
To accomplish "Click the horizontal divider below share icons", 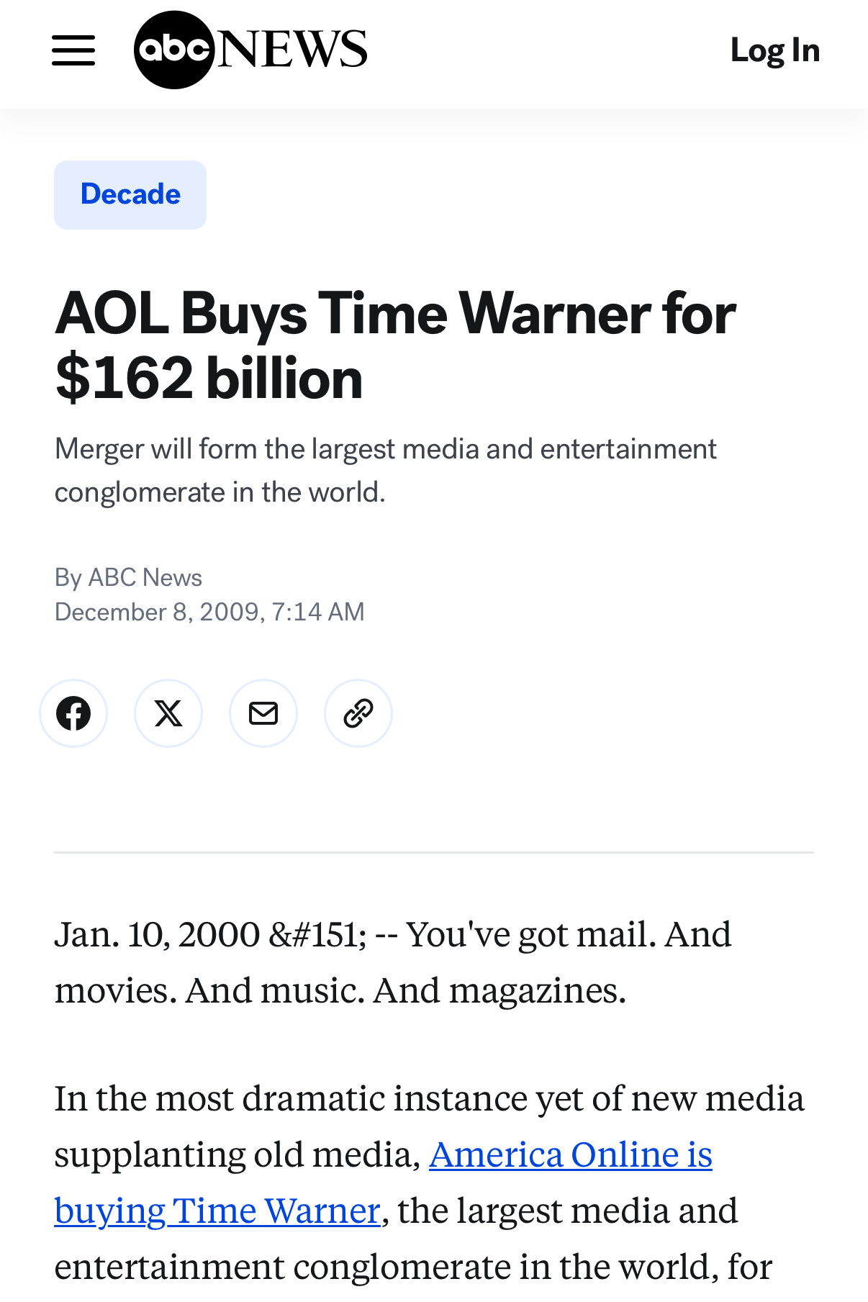I will pos(434,853).
